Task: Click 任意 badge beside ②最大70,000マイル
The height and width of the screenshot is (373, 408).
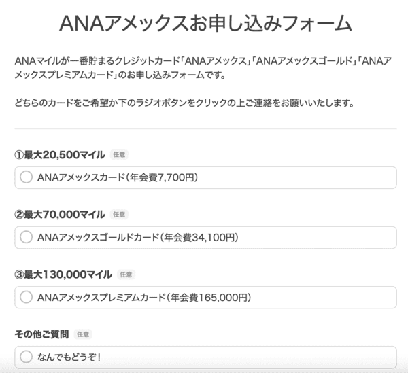Action: coord(119,214)
